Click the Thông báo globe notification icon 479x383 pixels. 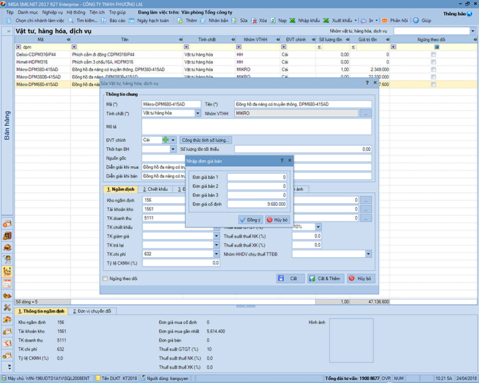tap(469, 14)
